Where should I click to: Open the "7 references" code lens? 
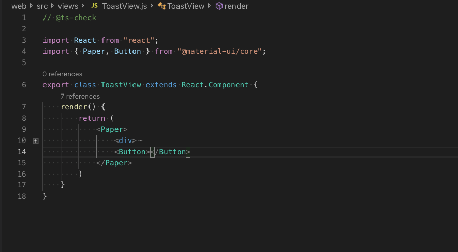[x=80, y=96]
